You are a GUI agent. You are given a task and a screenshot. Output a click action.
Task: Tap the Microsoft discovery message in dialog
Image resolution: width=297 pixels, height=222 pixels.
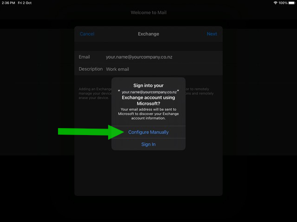coord(148,113)
